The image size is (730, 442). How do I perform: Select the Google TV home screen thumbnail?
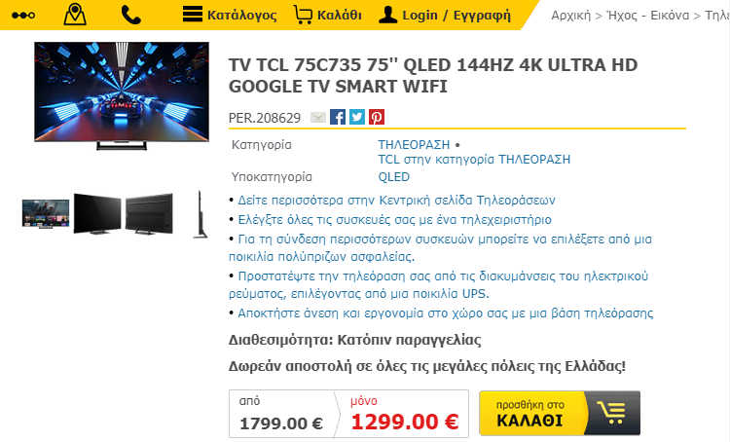(46, 214)
